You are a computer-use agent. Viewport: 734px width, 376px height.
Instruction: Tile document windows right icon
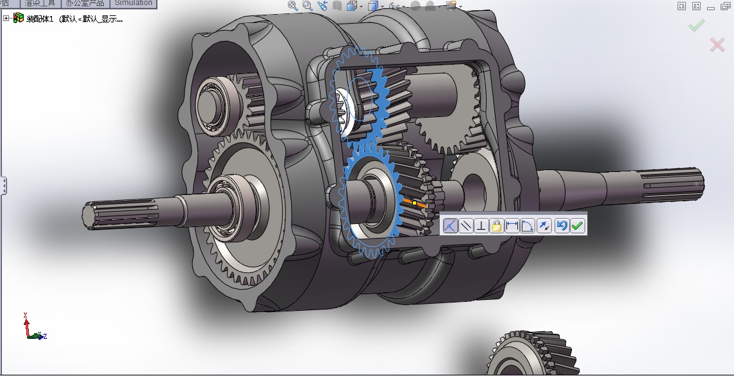[697, 6]
